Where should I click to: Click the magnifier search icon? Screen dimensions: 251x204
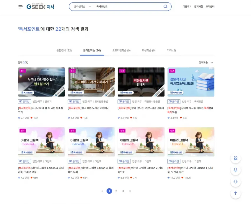(165, 7)
